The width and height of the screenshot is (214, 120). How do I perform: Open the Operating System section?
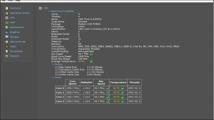click(x=20, y=13)
